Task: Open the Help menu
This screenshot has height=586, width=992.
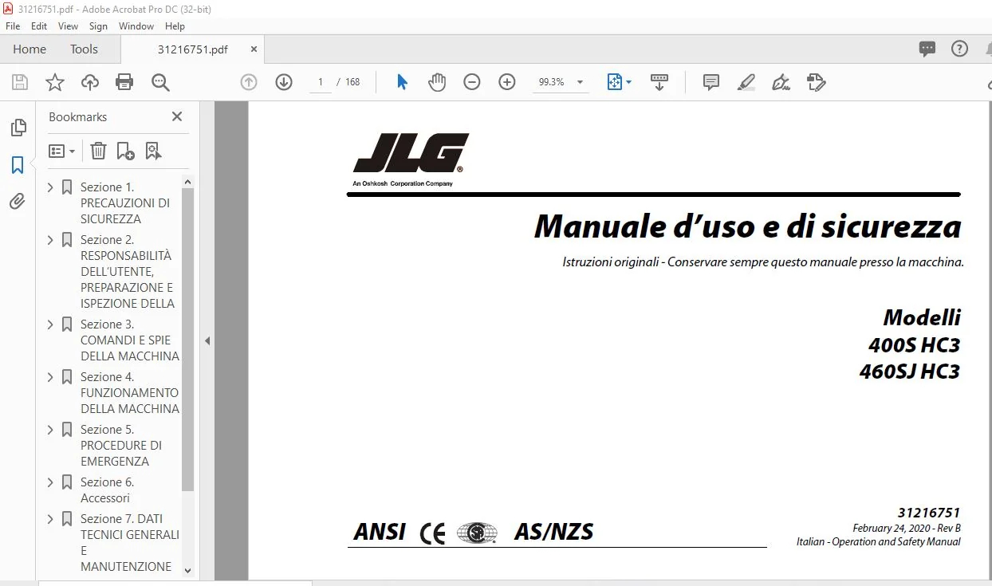Action: 175,26
